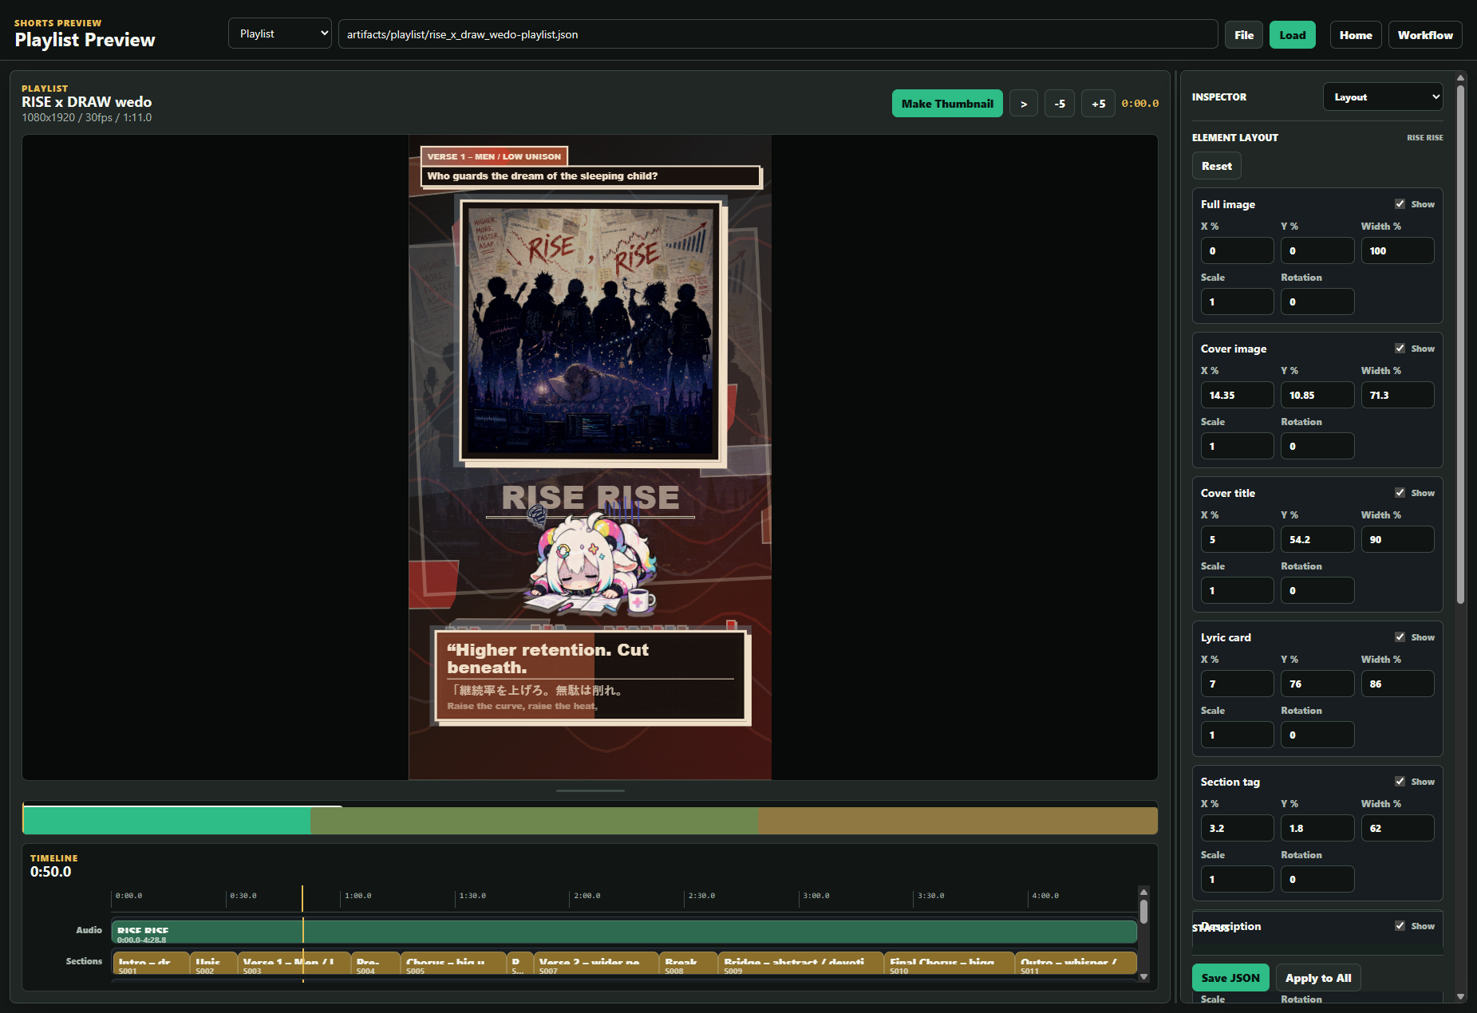This screenshot has height=1013, width=1477.
Task: Click Section tag Width % field 62
Action: pos(1397,828)
